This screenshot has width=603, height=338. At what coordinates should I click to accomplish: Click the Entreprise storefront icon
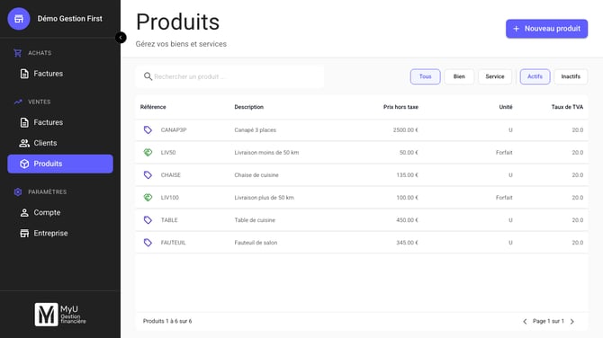24,233
